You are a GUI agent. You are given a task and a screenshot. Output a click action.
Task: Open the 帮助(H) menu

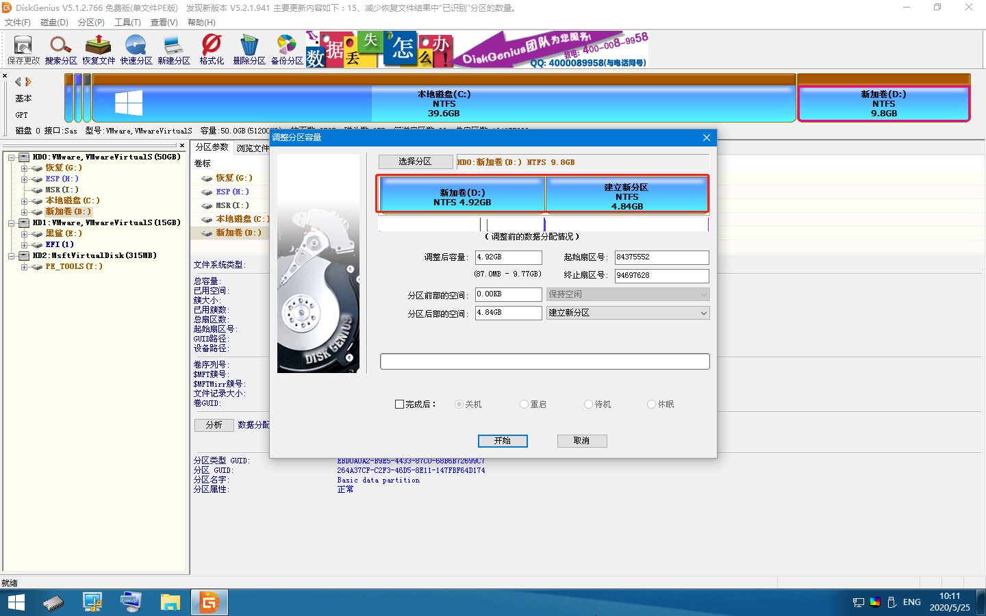201,23
